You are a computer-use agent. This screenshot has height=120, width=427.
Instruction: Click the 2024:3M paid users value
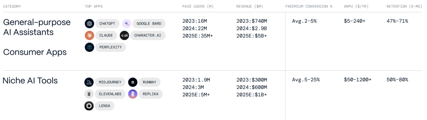[193, 87]
